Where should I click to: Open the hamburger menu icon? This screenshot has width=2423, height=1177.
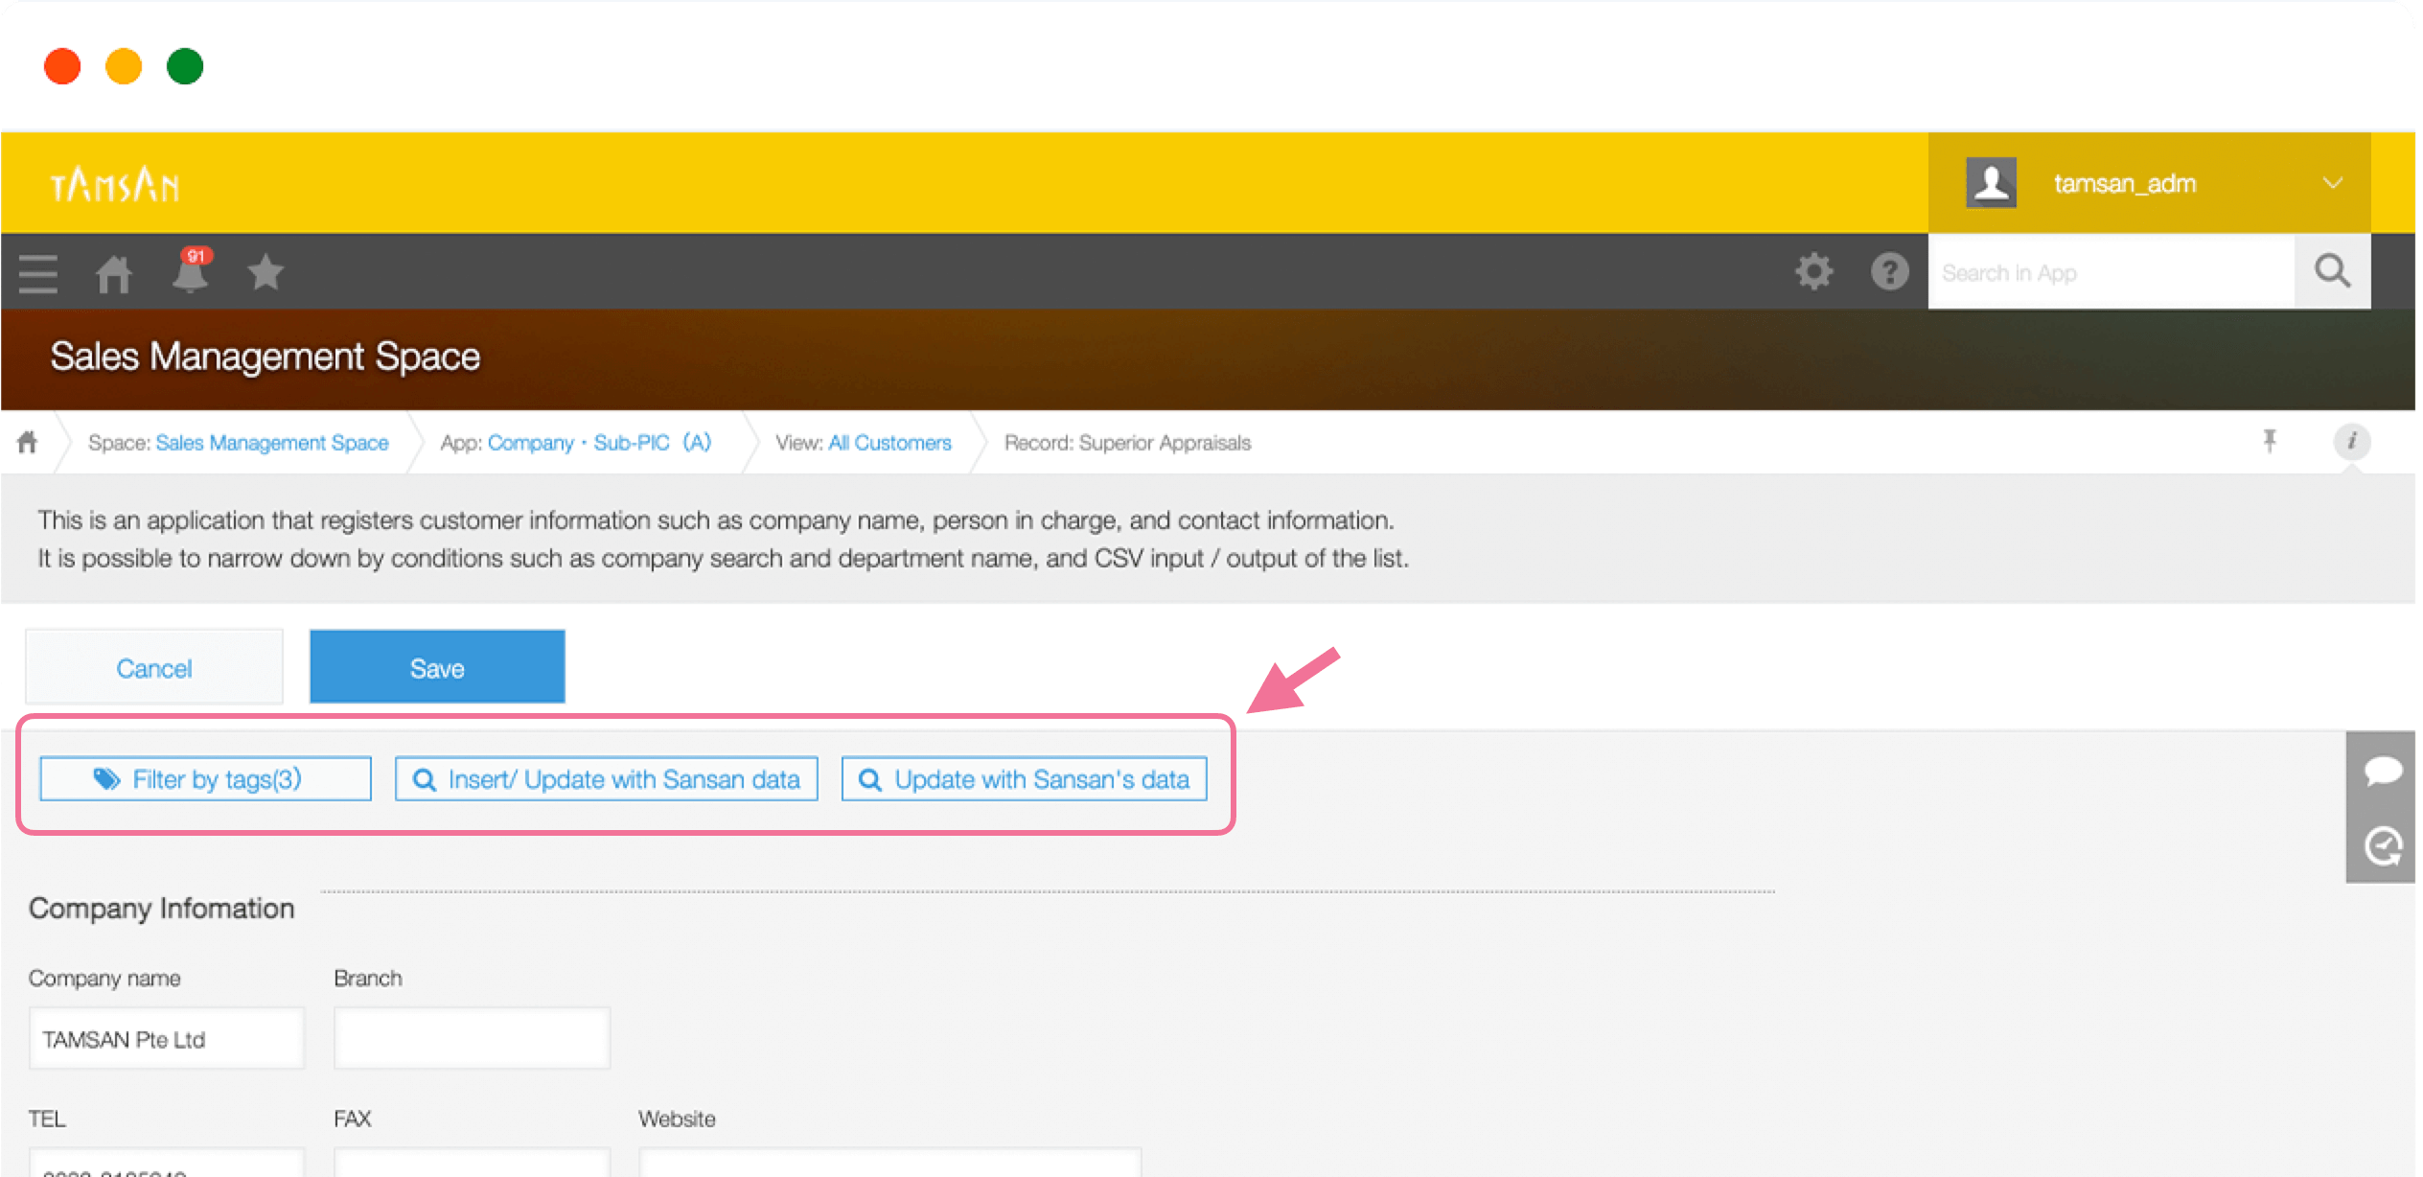coord(38,273)
